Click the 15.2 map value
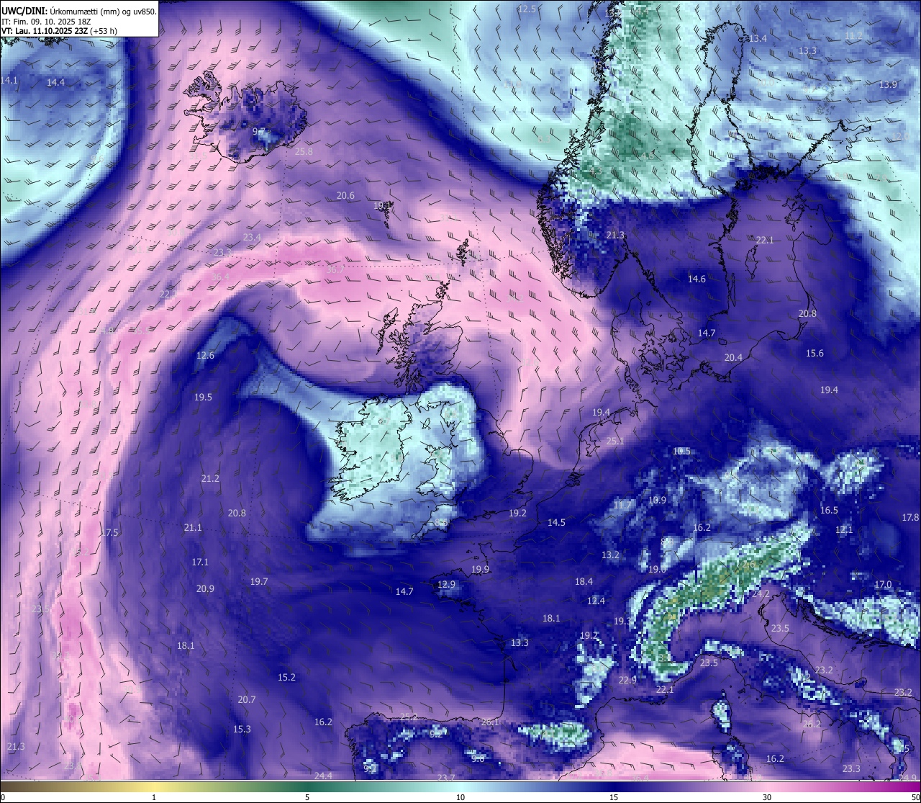Screen dimensions: 921x803 (286, 678)
